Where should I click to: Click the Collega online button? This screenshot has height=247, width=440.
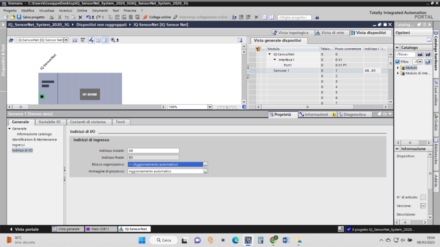pyautogui.click(x=157, y=17)
